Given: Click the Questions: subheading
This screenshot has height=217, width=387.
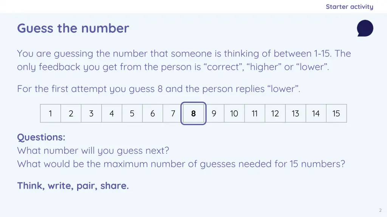Looking at the screenshot, I should (x=41, y=137).
